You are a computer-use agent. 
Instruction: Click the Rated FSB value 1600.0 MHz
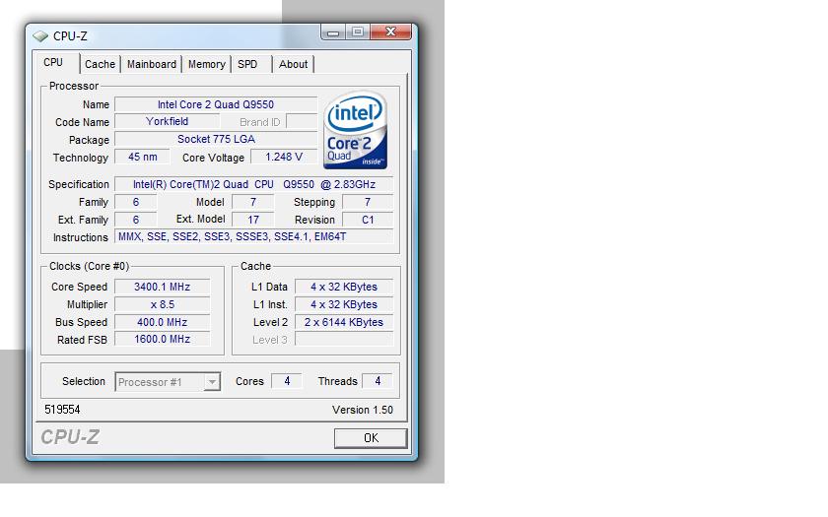(162, 339)
